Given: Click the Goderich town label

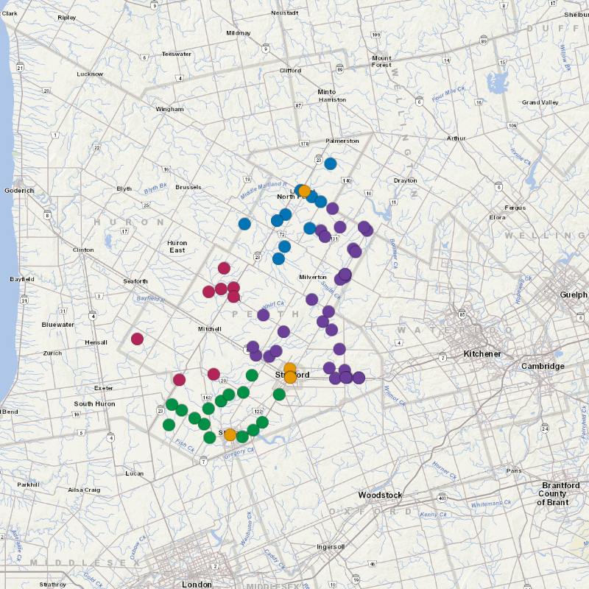Looking at the screenshot, I should (19, 191).
